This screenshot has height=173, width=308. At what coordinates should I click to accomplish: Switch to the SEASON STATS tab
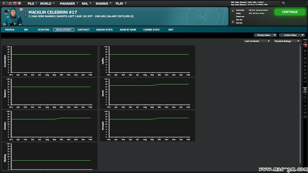point(104,29)
